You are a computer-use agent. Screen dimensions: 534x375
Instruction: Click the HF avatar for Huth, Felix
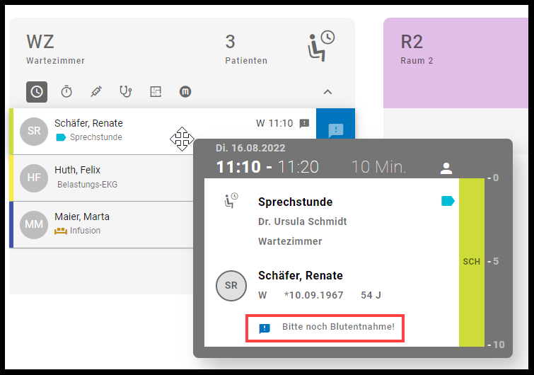pyautogui.click(x=34, y=178)
